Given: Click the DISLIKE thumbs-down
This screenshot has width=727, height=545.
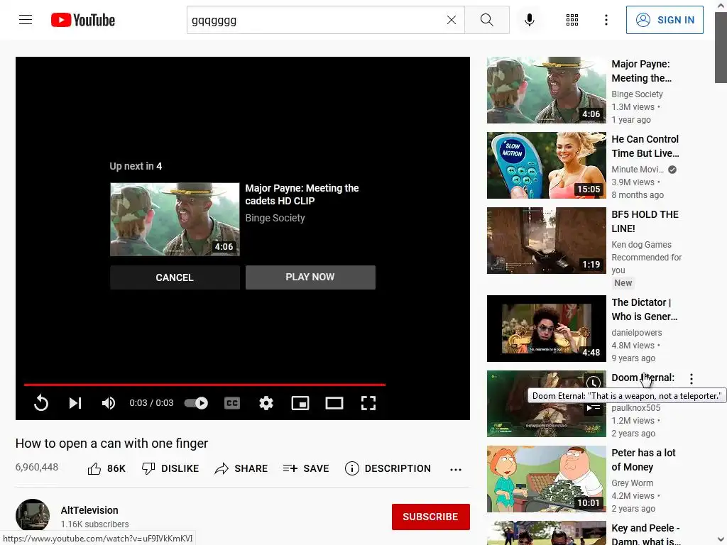Looking at the screenshot, I should coord(170,468).
